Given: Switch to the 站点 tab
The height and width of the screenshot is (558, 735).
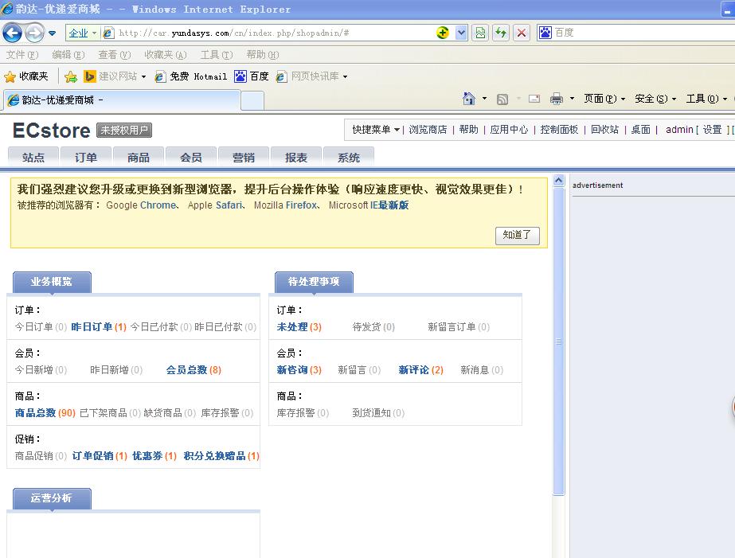Looking at the screenshot, I should (x=33, y=158).
